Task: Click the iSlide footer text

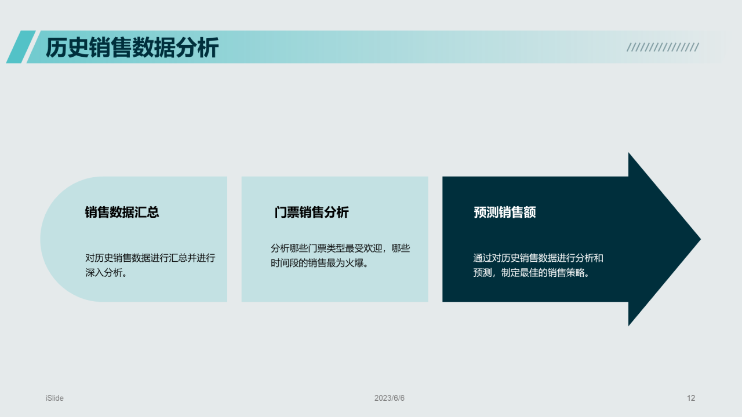Action: coord(54,398)
